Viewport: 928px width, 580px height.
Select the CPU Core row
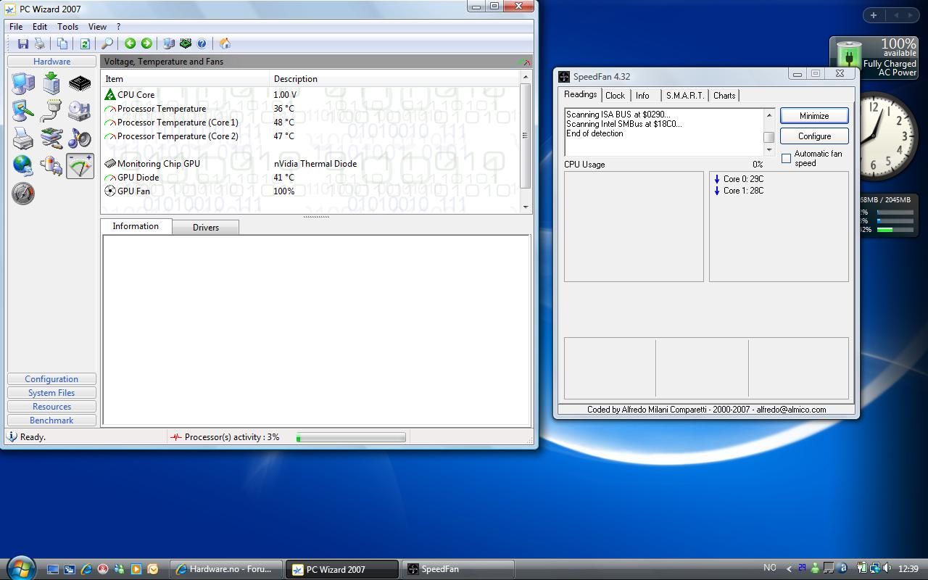tap(312, 94)
